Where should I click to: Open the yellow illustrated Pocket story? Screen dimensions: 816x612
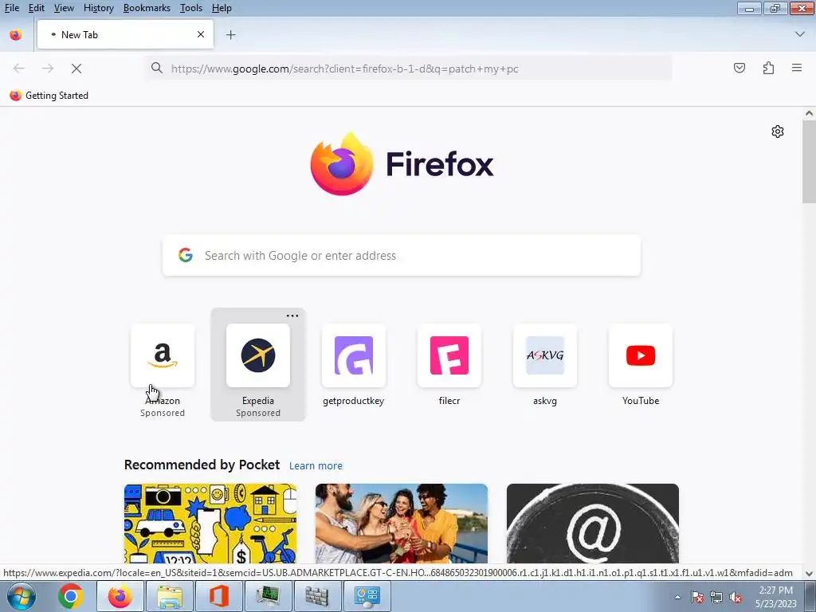[x=210, y=524]
